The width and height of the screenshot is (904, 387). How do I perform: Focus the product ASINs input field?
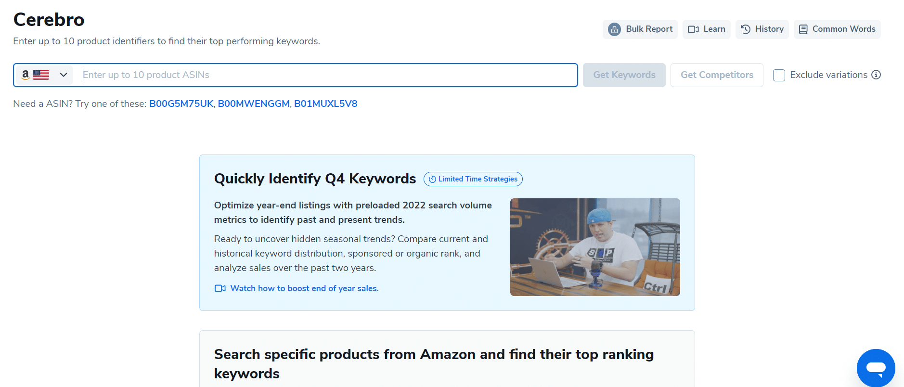pyautogui.click(x=327, y=75)
